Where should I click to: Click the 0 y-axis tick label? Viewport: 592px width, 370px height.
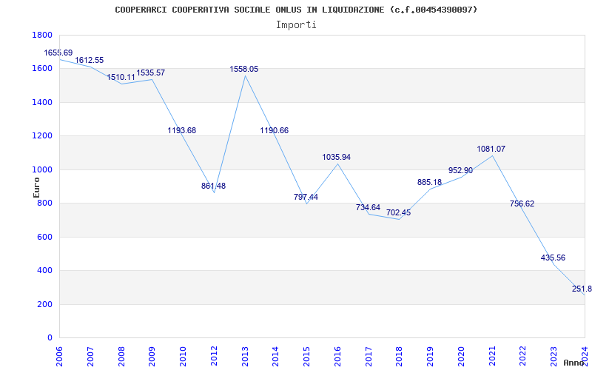(50, 338)
